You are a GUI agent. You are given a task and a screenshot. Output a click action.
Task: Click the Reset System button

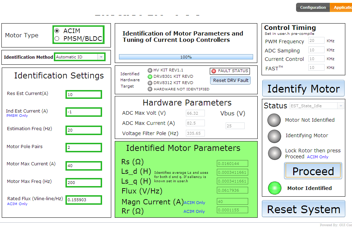(303, 209)
